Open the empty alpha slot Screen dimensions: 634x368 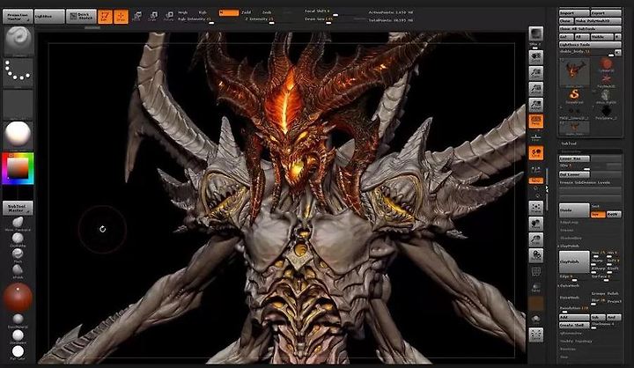18,104
